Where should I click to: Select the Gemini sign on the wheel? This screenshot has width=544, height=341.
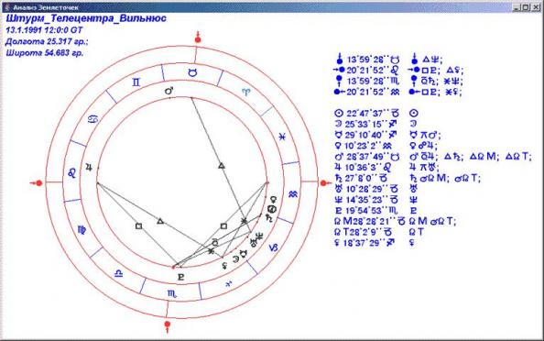coord(136,82)
